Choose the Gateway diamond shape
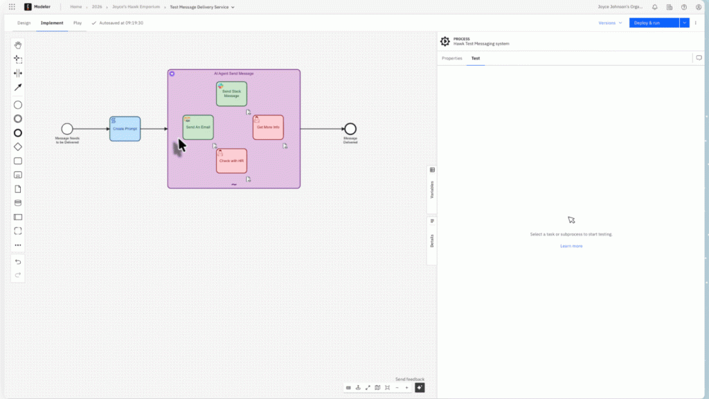This screenshot has width=709, height=399. point(18,147)
